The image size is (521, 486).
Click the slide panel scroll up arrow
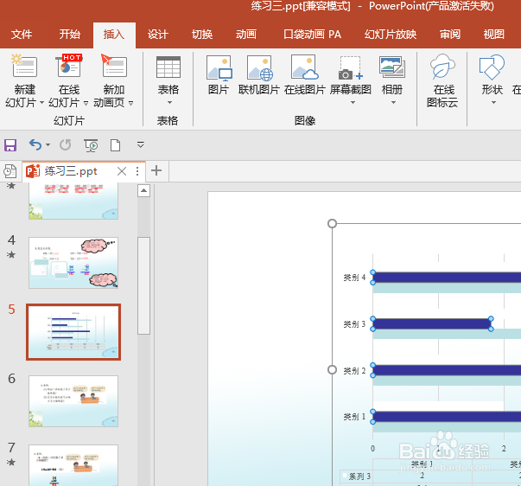(144, 190)
